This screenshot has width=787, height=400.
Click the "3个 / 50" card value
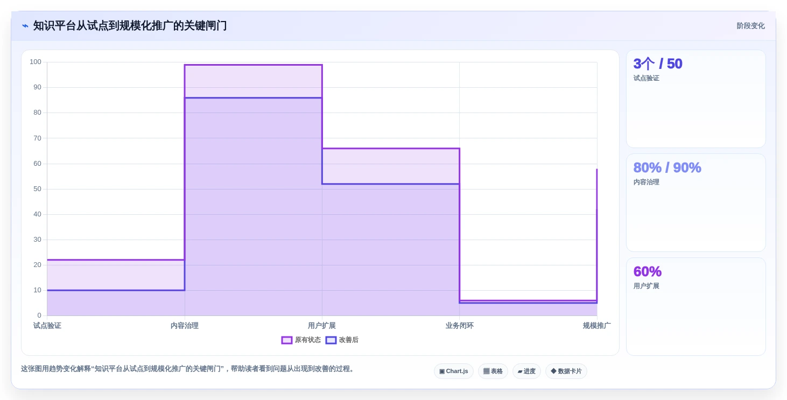coord(658,64)
